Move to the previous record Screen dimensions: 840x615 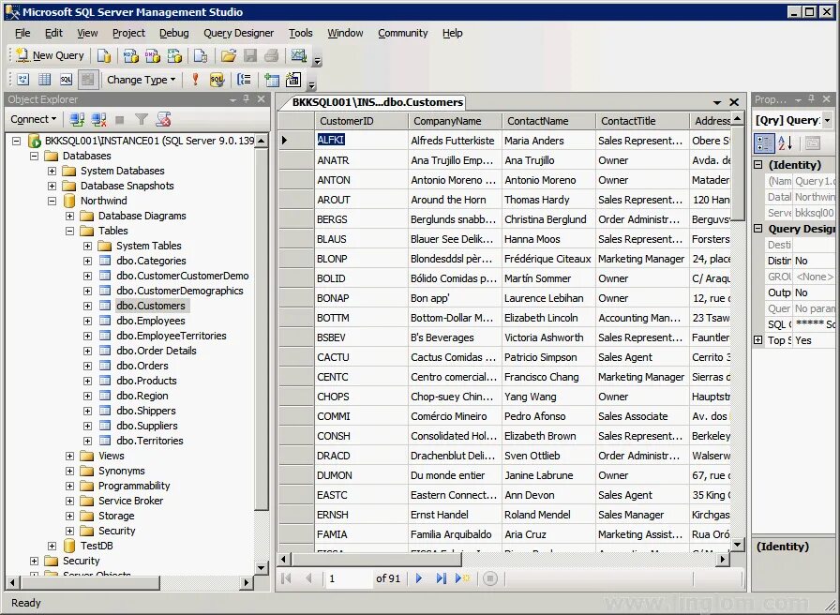pyautogui.click(x=308, y=578)
